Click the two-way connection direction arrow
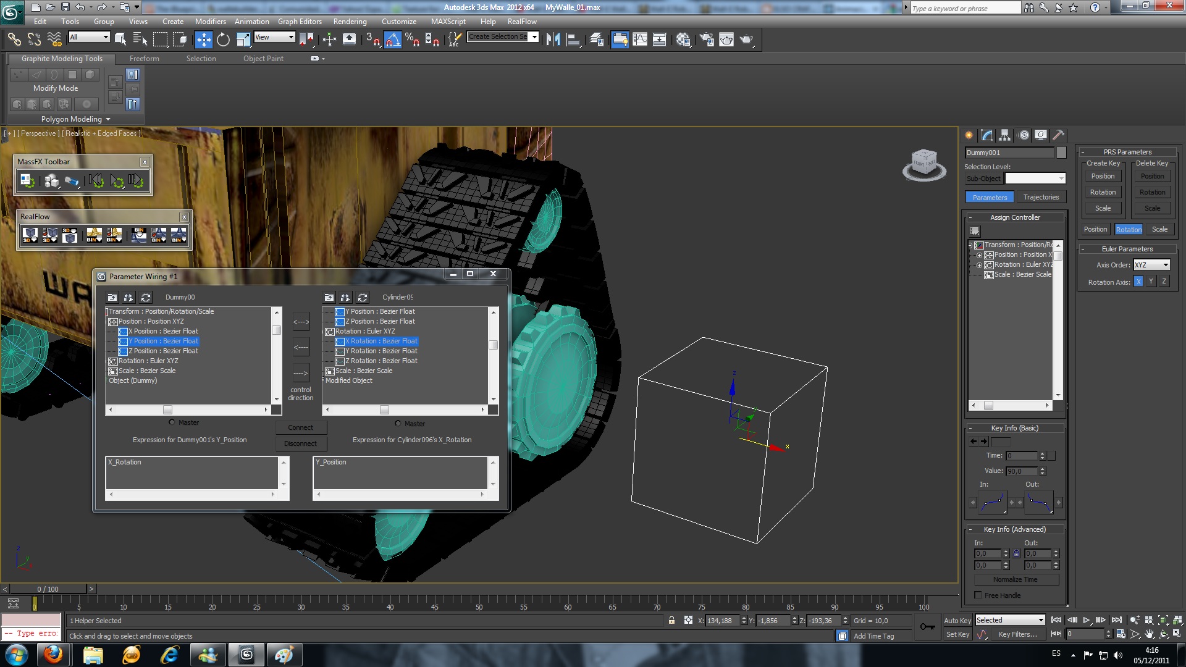Image resolution: width=1186 pixels, height=667 pixels. pyautogui.click(x=301, y=322)
